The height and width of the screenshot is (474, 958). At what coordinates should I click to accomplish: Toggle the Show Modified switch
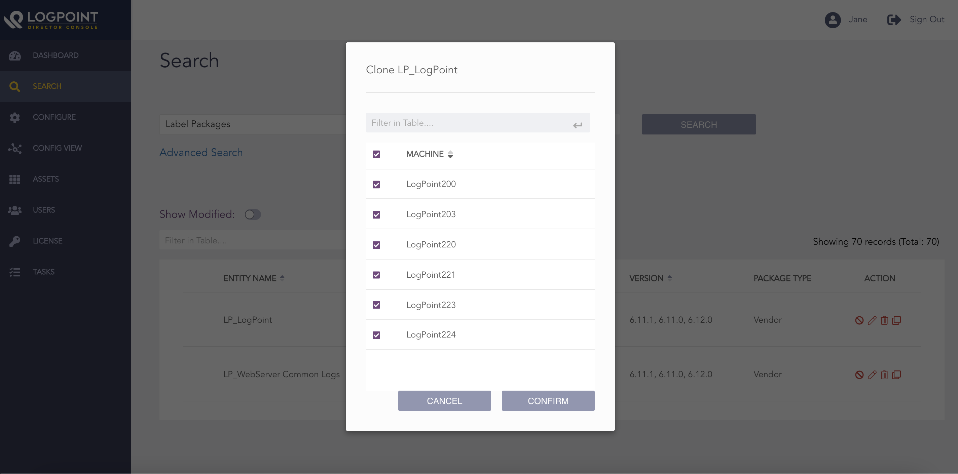[253, 214]
